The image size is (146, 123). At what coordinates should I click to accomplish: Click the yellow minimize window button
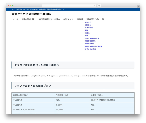click(x=11, y=6)
